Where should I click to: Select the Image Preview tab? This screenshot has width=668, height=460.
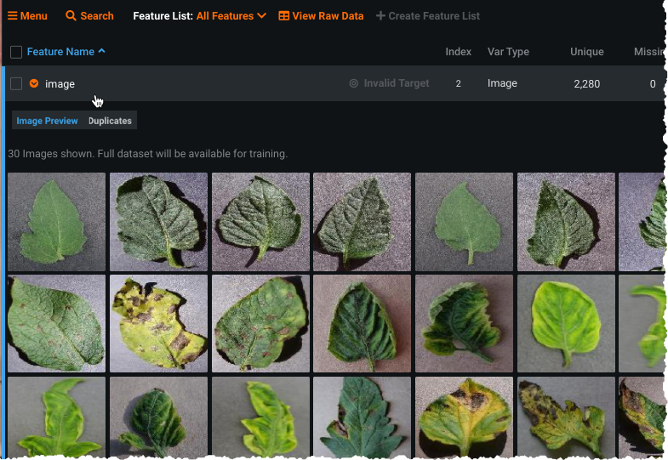(x=47, y=121)
